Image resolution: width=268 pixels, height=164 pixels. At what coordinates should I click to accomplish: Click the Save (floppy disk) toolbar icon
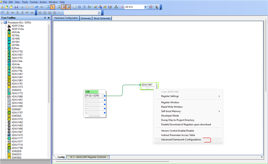[16, 7]
